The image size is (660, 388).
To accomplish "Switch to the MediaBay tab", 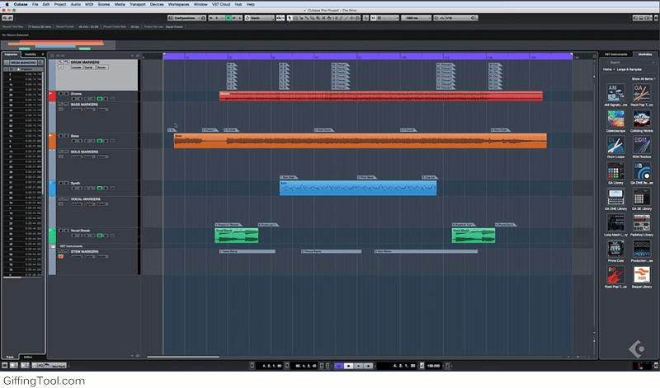I will click(x=645, y=54).
